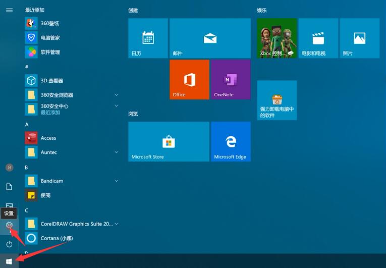The width and height of the screenshot is (386, 268).
Task: Click the Power button icon
Action: click(10, 244)
